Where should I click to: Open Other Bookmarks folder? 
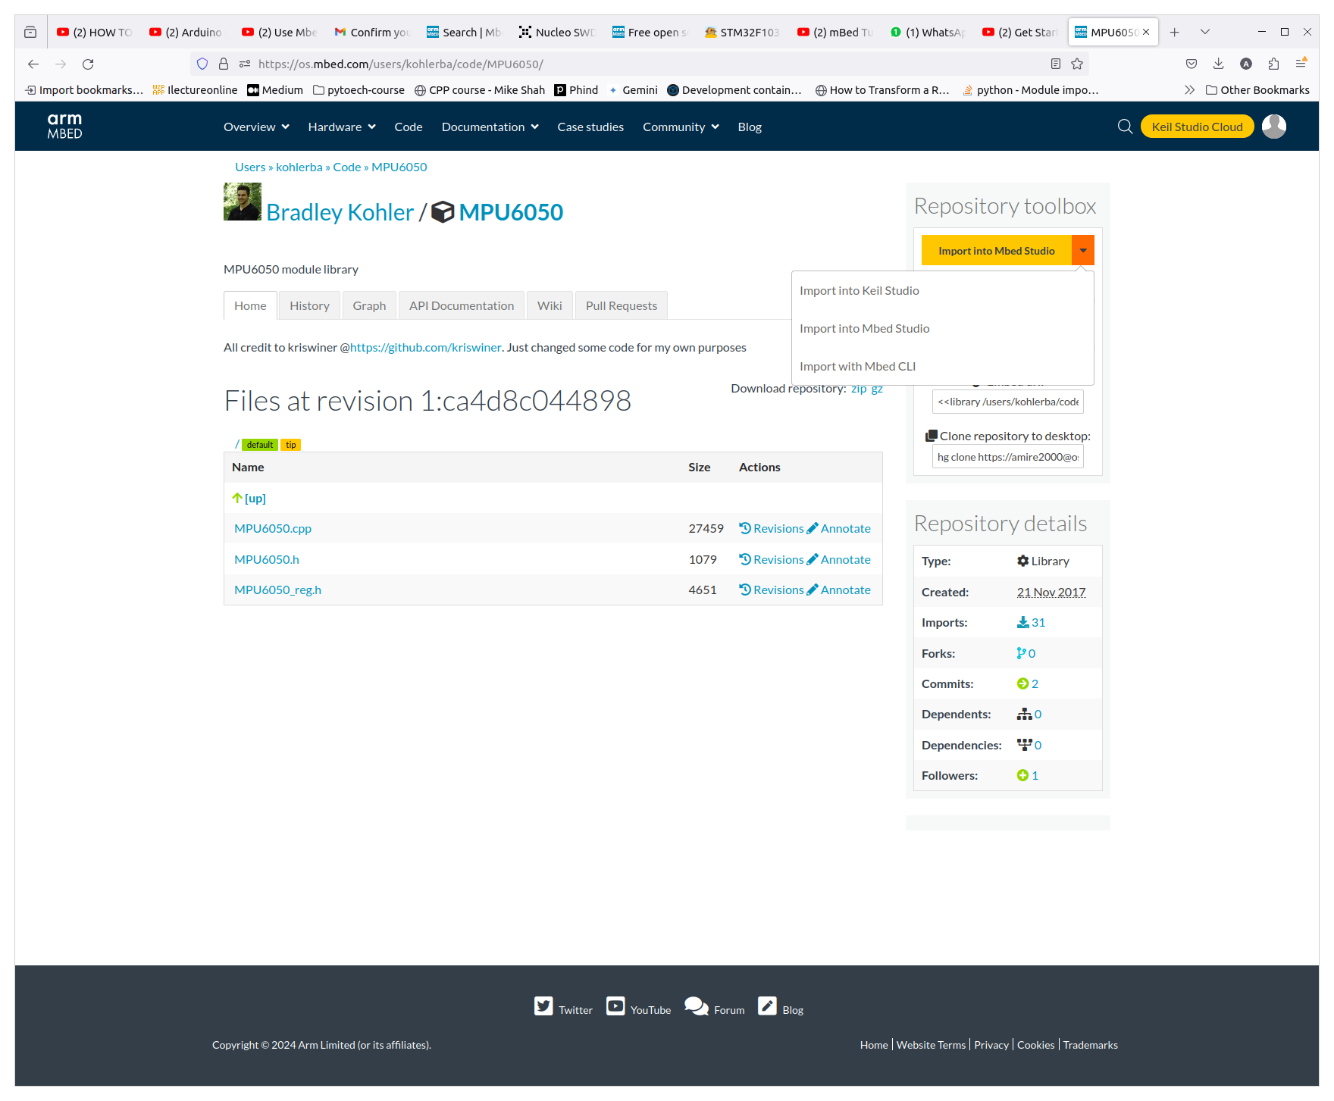pyautogui.click(x=1257, y=90)
